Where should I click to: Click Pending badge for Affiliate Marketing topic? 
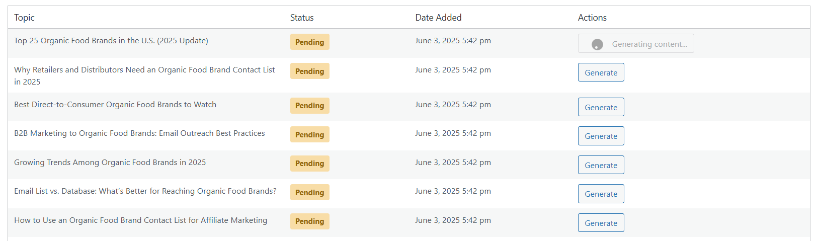[x=309, y=221]
